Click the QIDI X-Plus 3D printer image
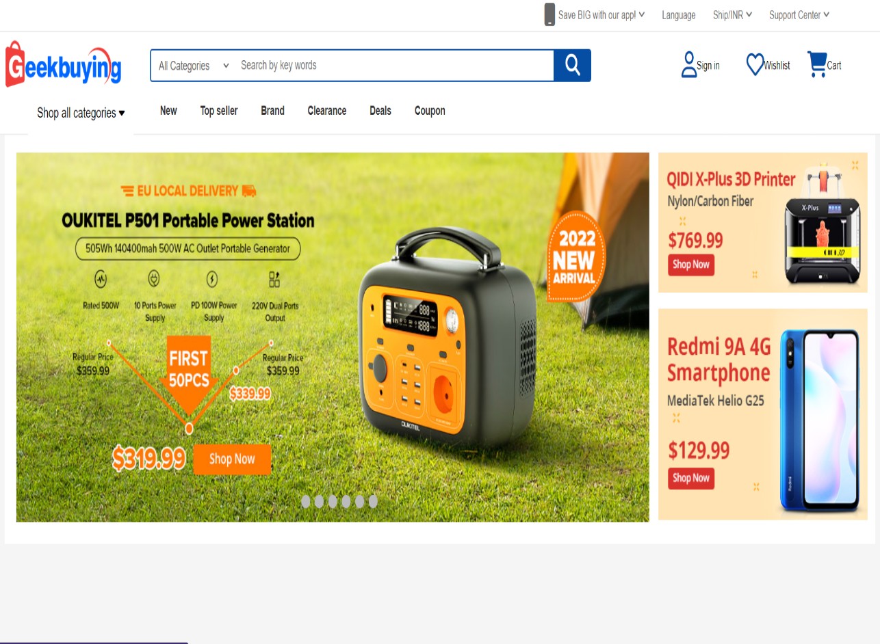880x644 pixels. tap(821, 224)
